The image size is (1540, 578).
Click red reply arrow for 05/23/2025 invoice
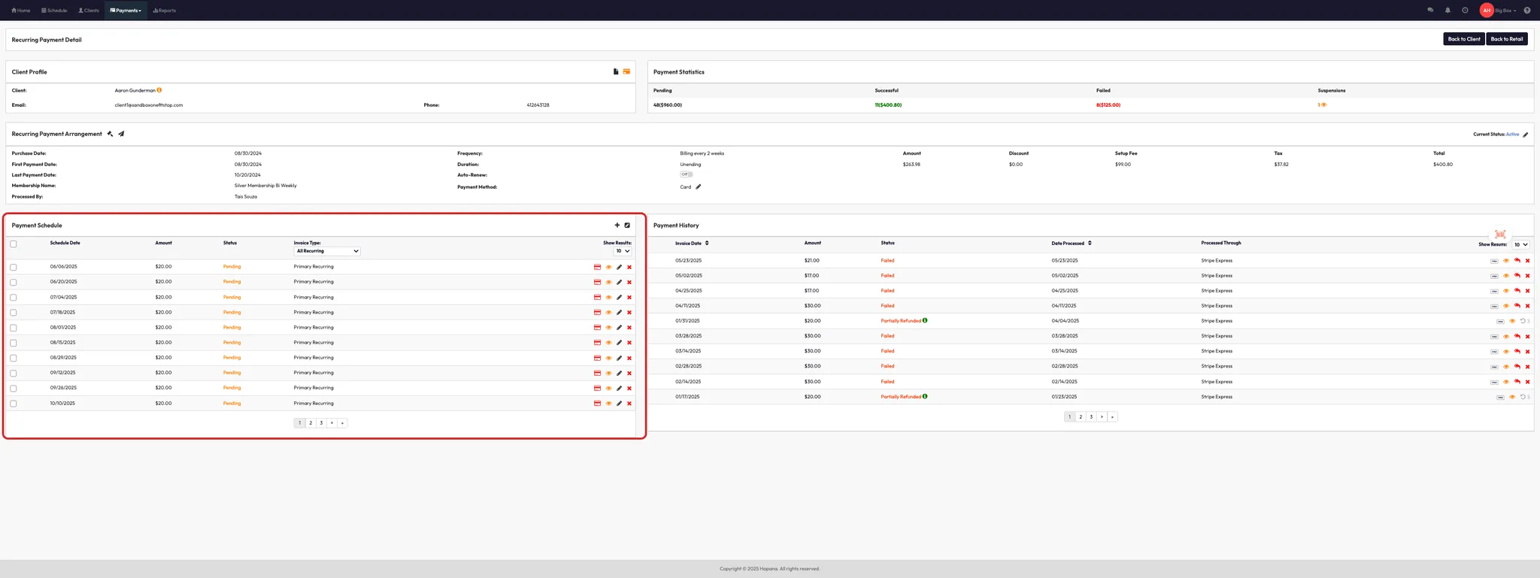(x=1517, y=261)
